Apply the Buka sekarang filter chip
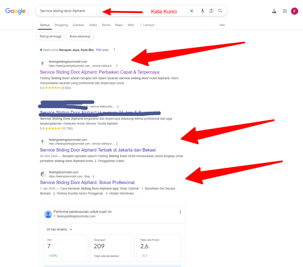This screenshot has width=303, height=267. [x=80, y=36]
